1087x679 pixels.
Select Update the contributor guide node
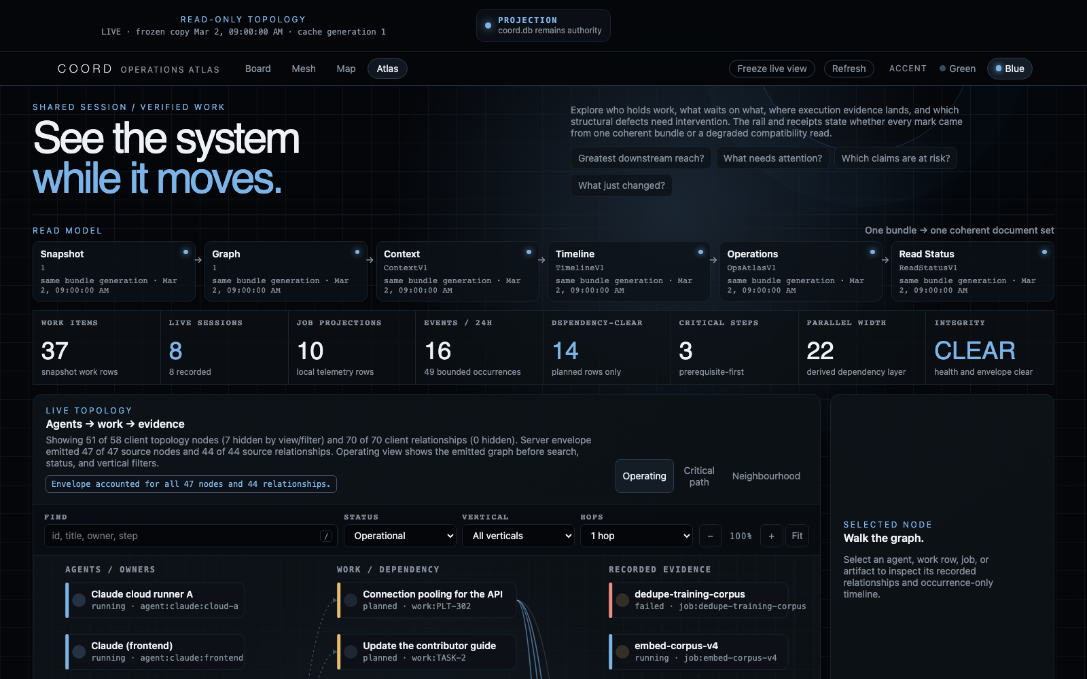coord(427,652)
